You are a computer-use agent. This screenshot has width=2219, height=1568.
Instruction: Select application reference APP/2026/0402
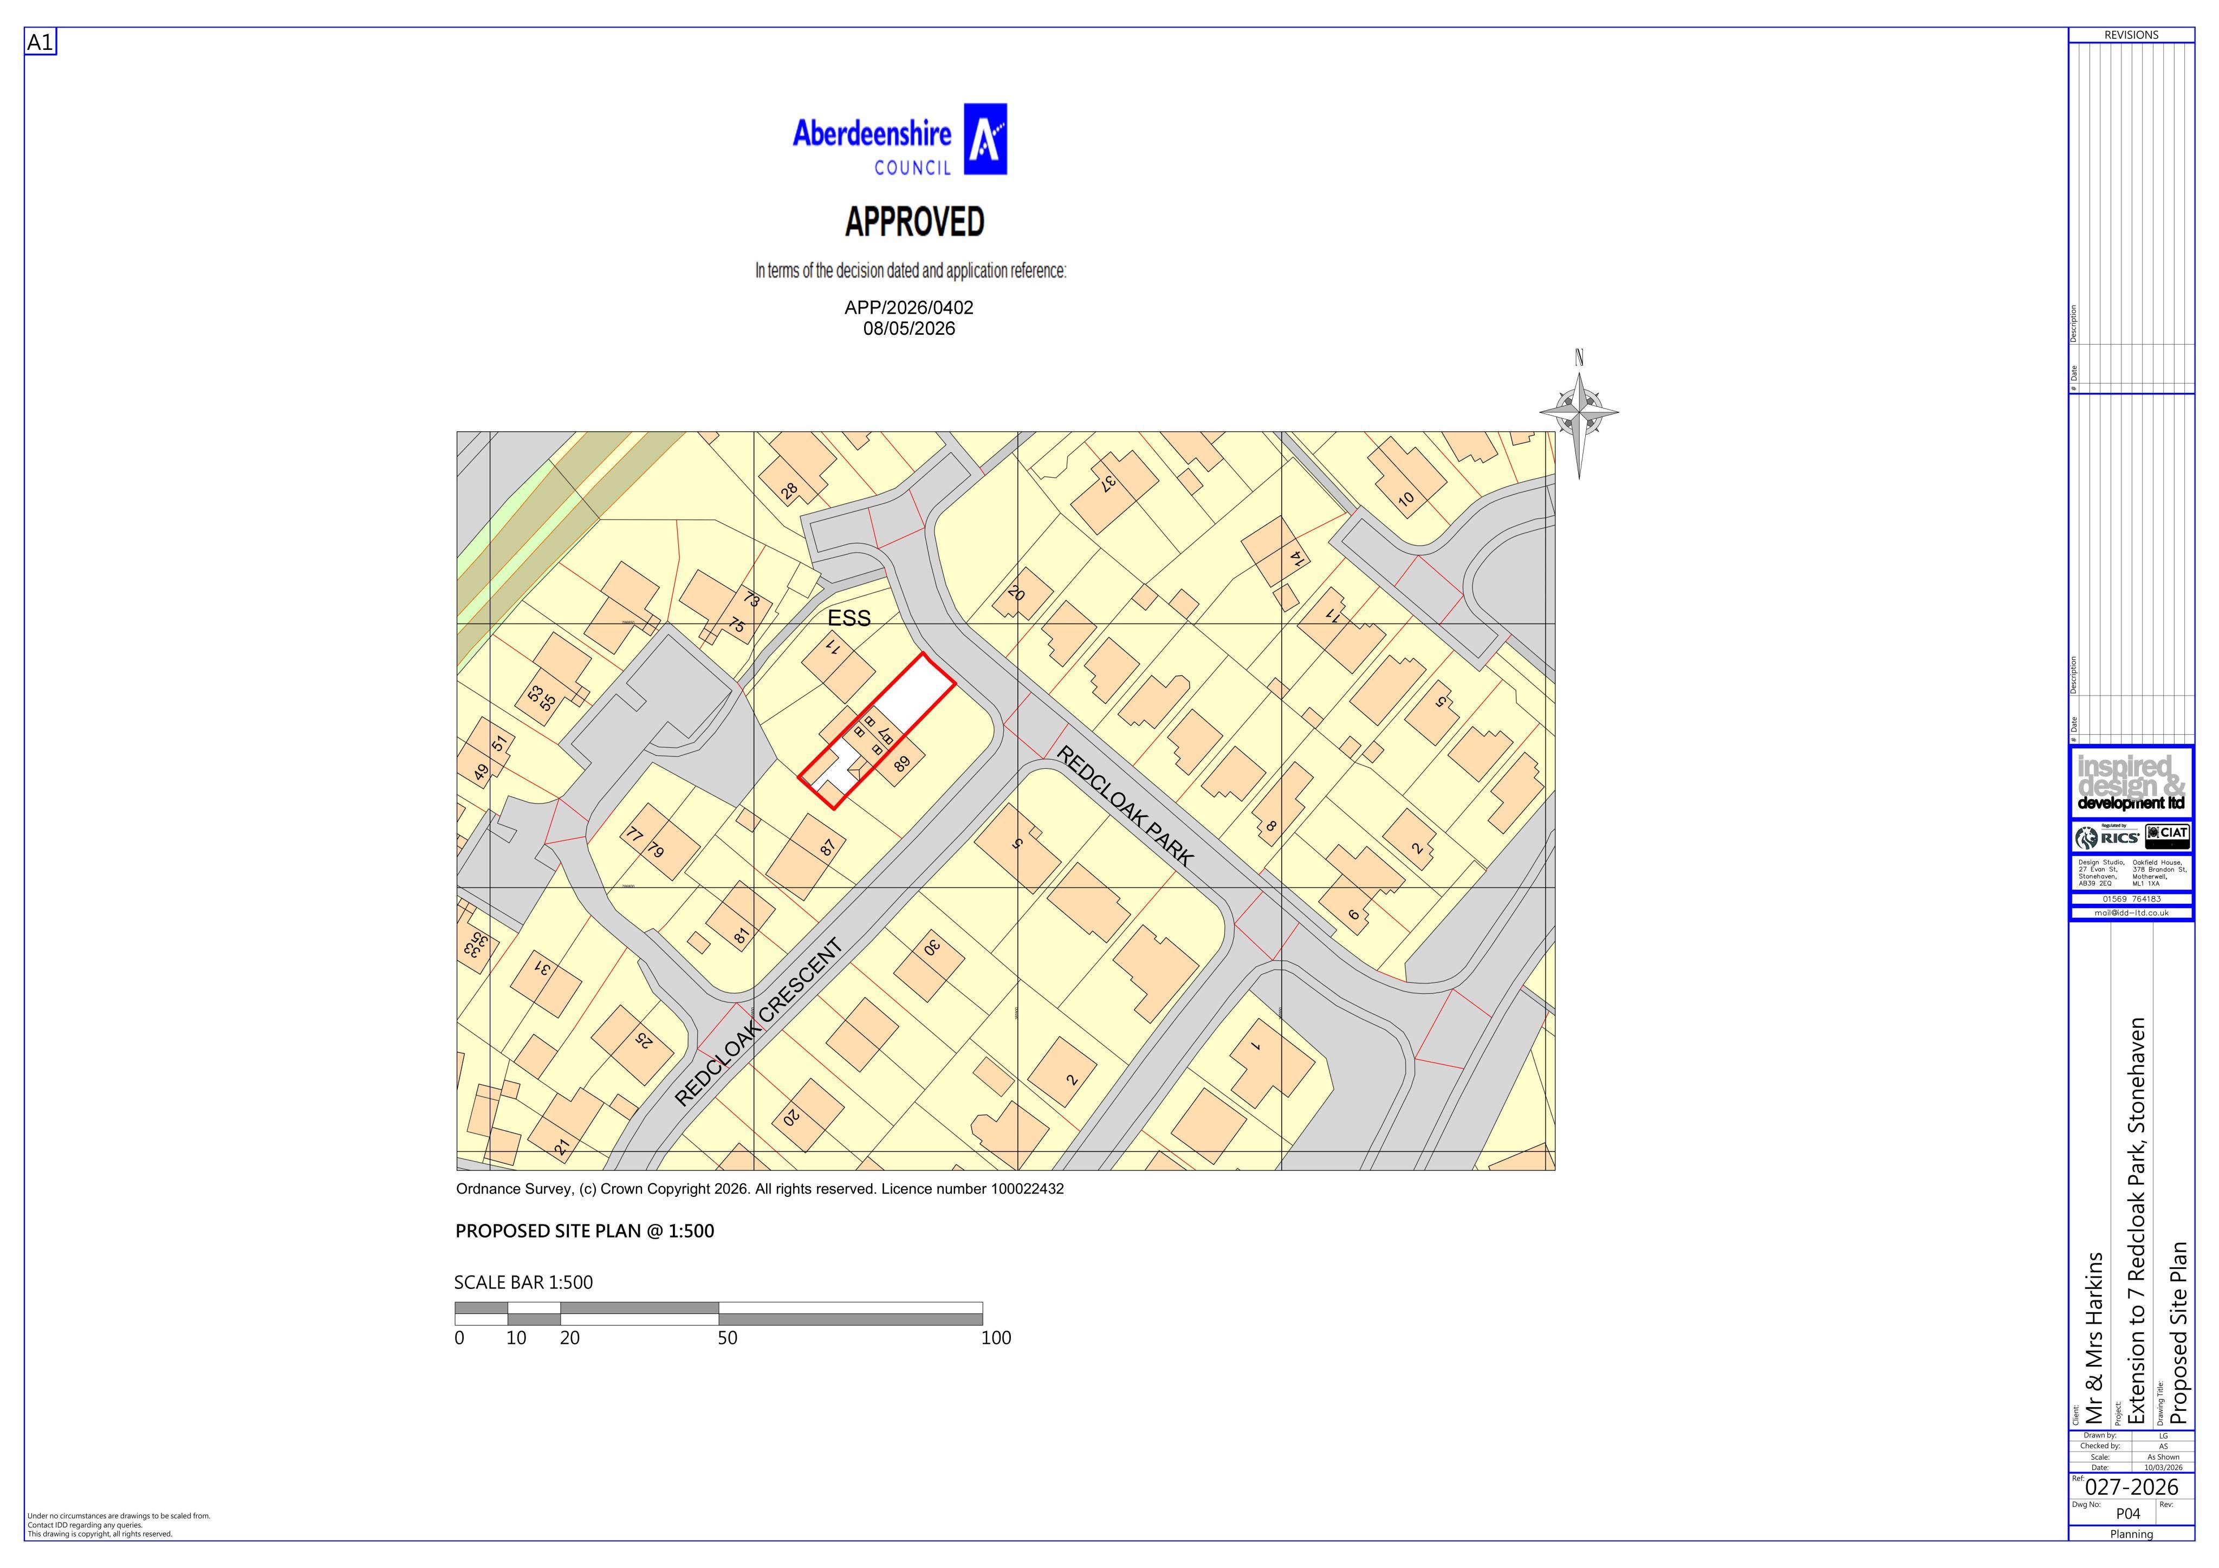click(909, 307)
